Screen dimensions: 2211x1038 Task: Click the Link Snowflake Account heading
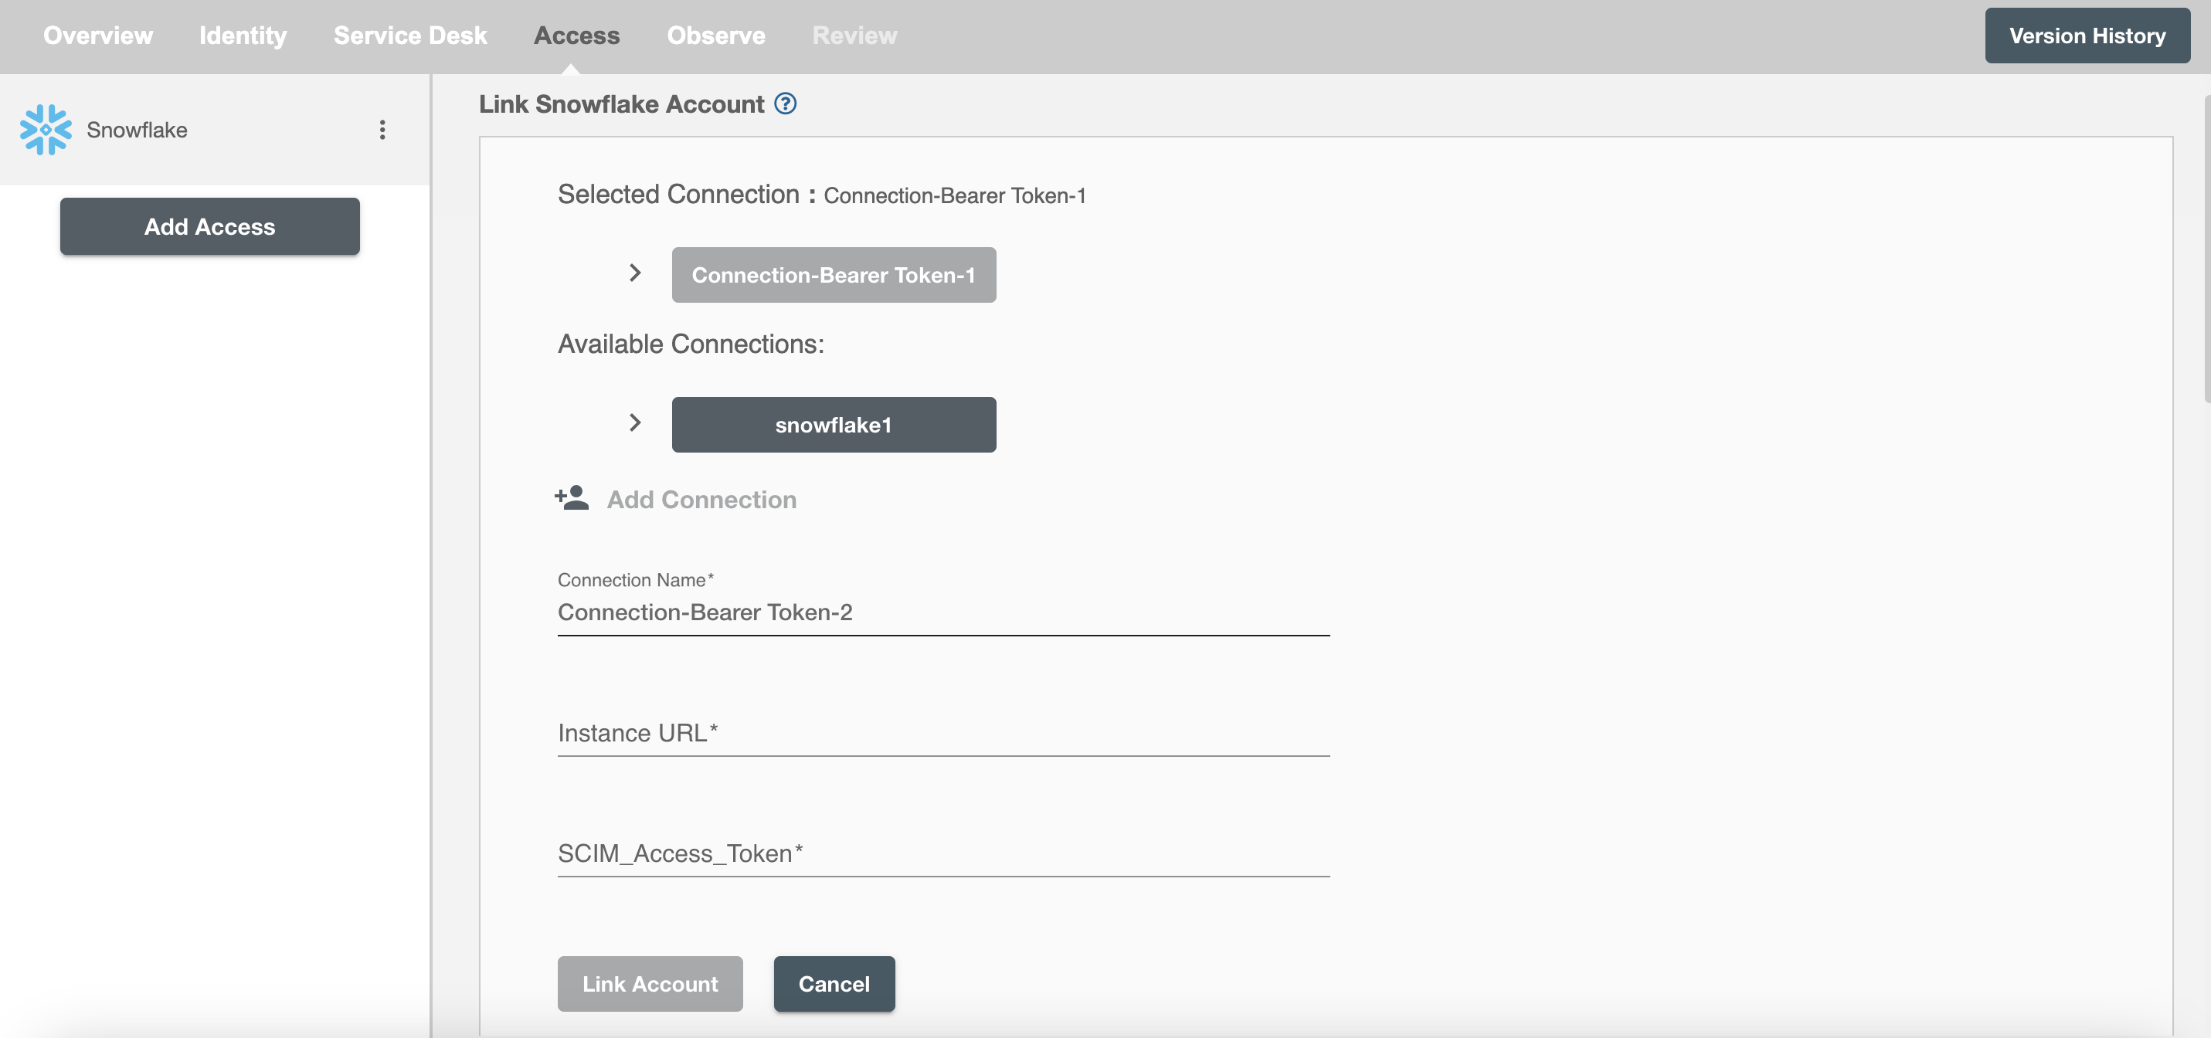(x=620, y=103)
